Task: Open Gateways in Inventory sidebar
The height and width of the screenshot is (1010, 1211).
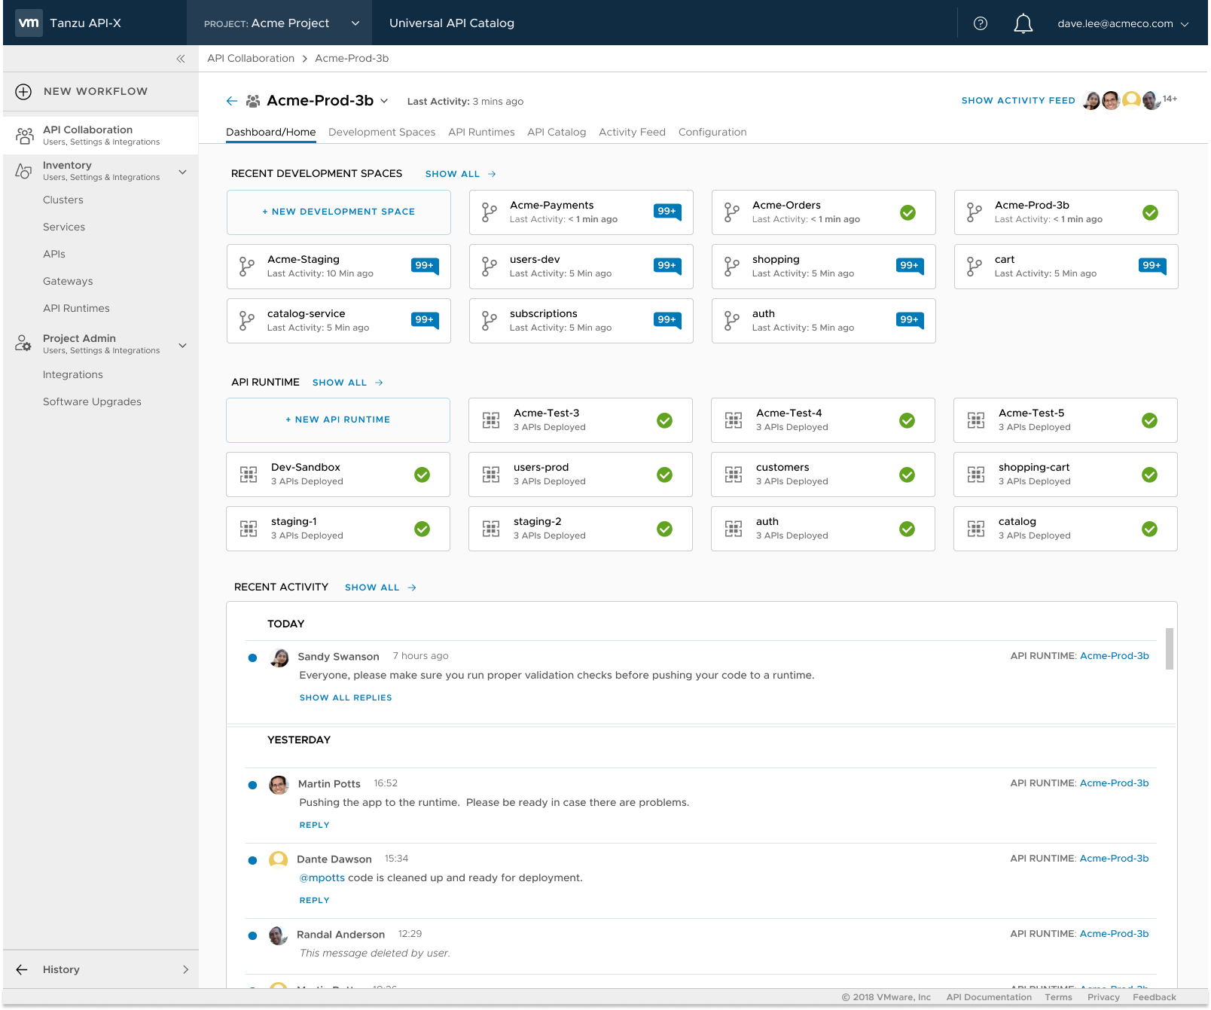Action: pyautogui.click(x=68, y=281)
